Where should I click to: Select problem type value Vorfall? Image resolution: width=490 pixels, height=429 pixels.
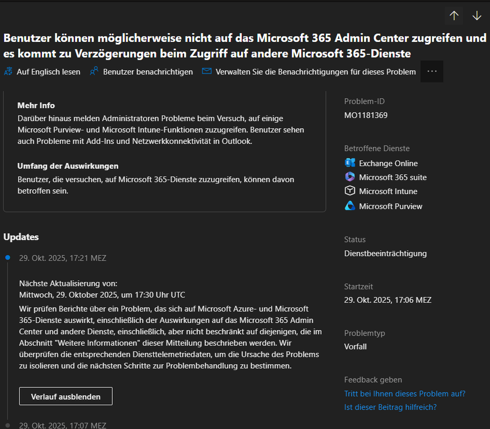[355, 346]
